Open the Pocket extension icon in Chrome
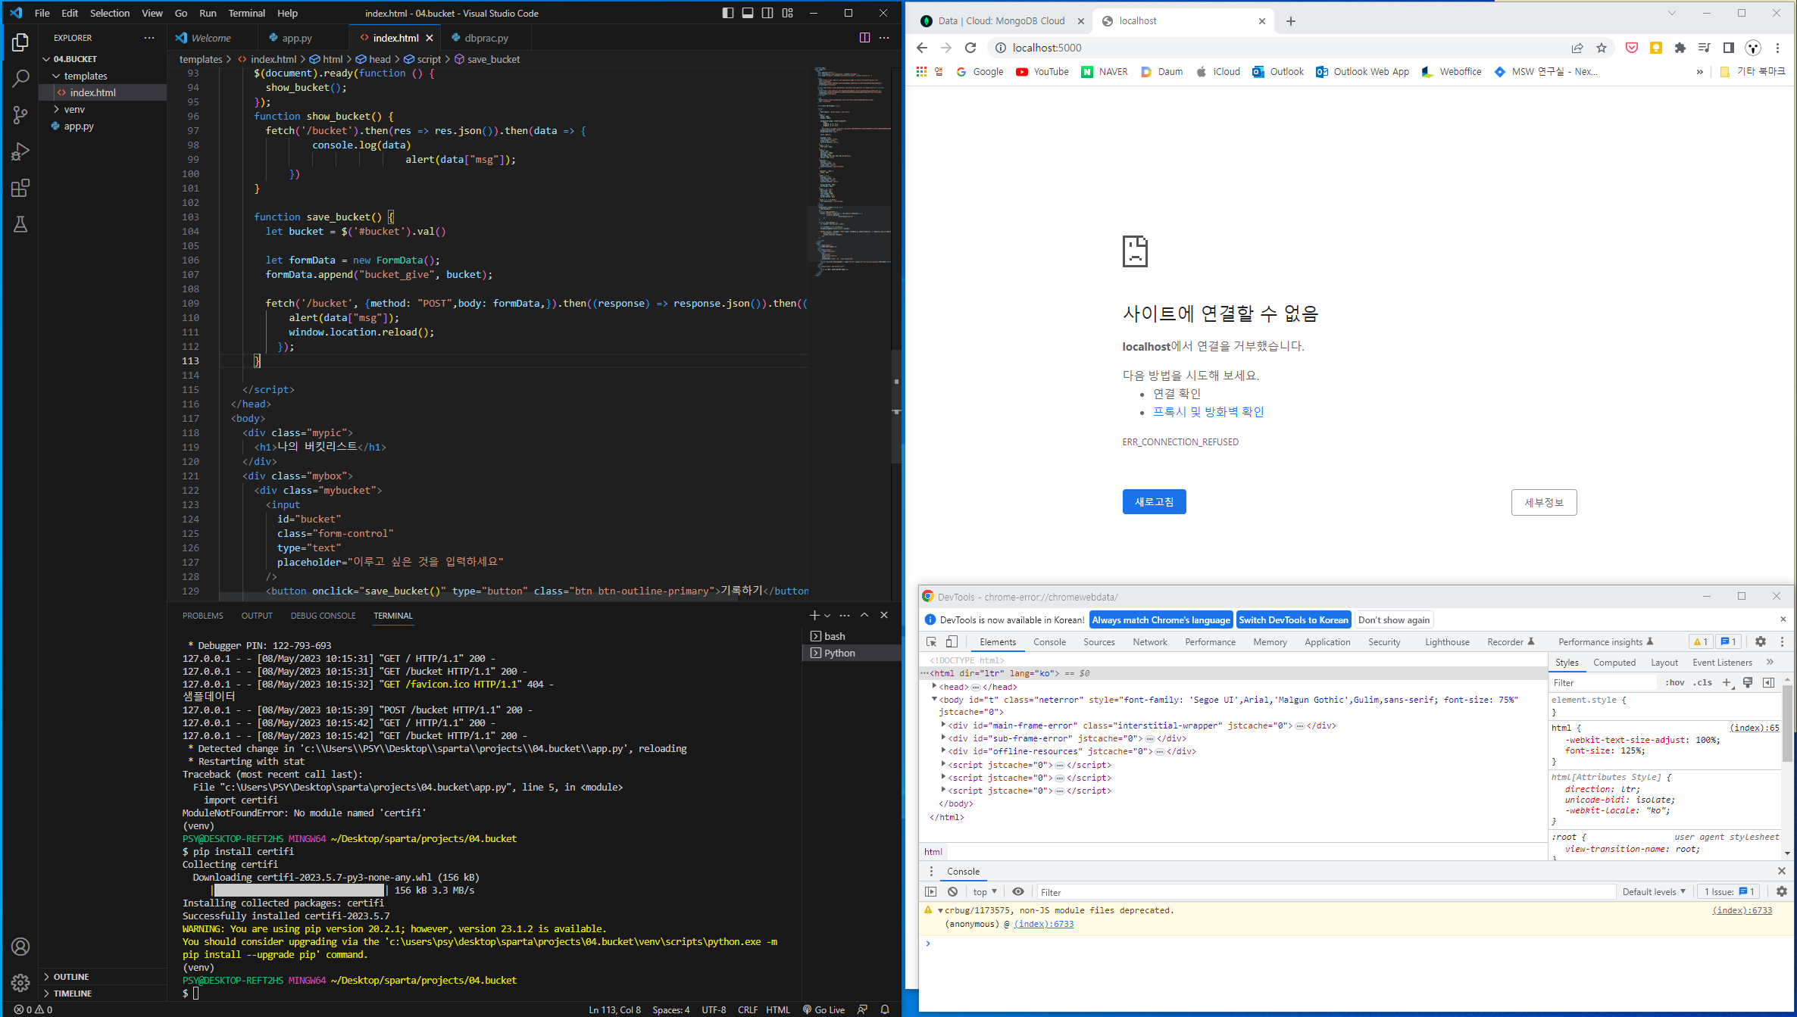Viewport: 1797px width, 1017px height. (x=1632, y=48)
